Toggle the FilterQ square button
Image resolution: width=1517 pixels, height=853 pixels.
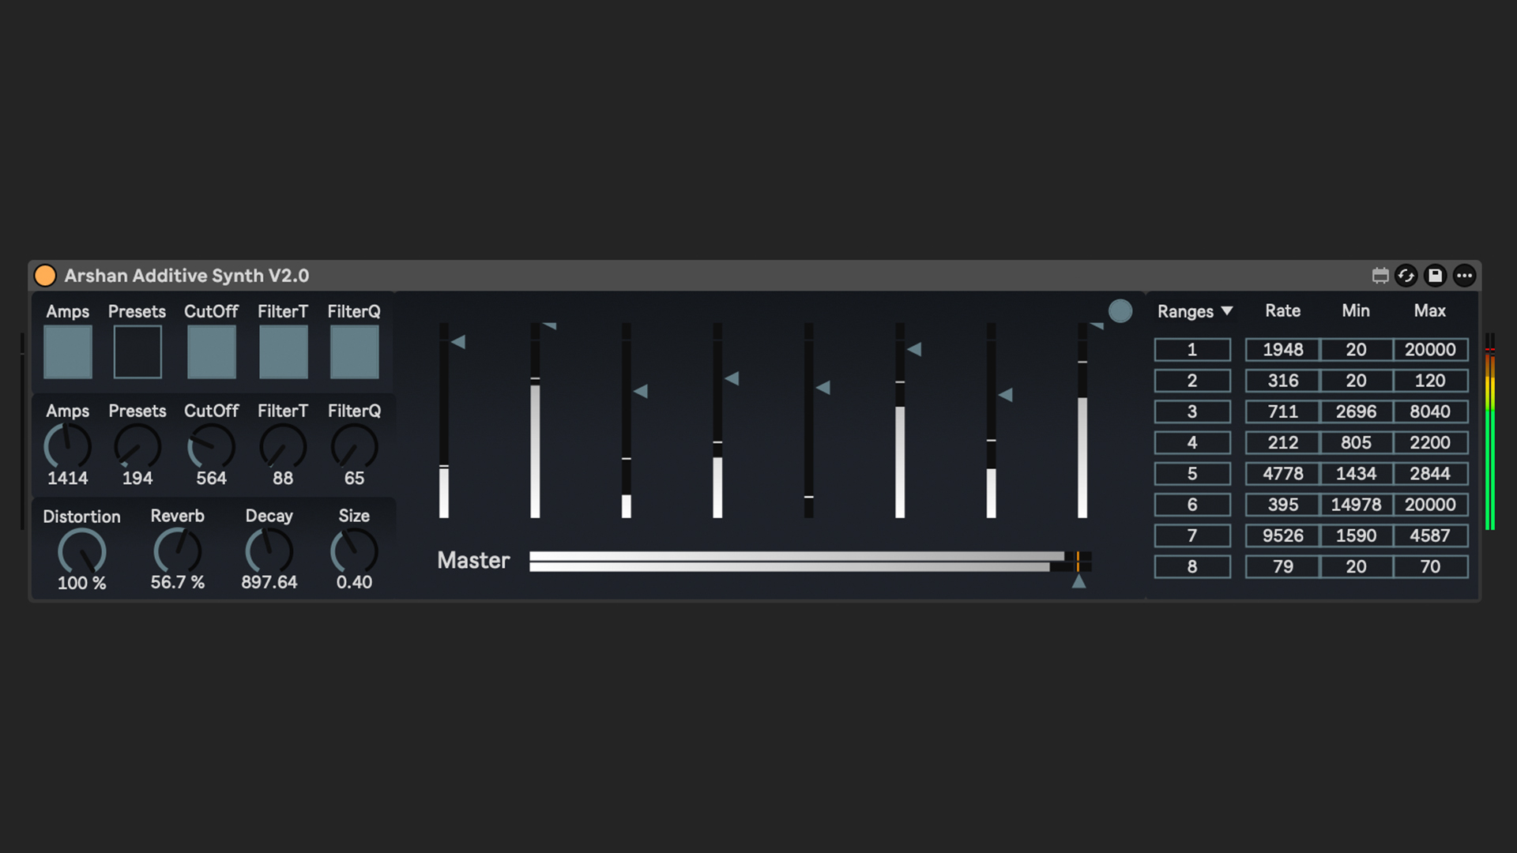(354, 352)
